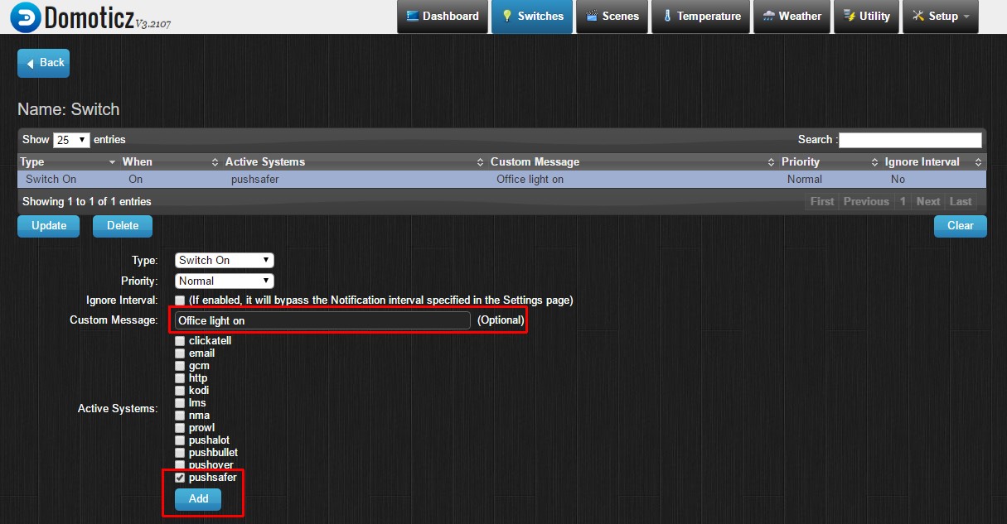
Task: Click the Delete button
Action: 123,226
